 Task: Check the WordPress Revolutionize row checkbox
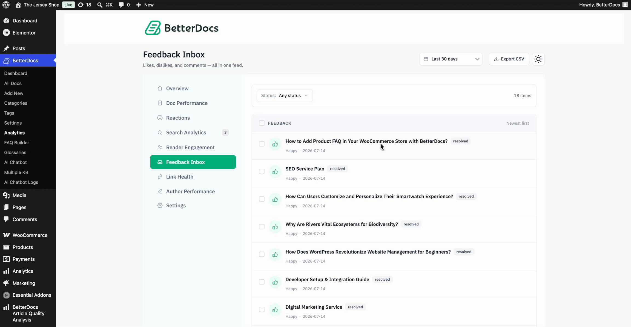click(x=262, y=254)
